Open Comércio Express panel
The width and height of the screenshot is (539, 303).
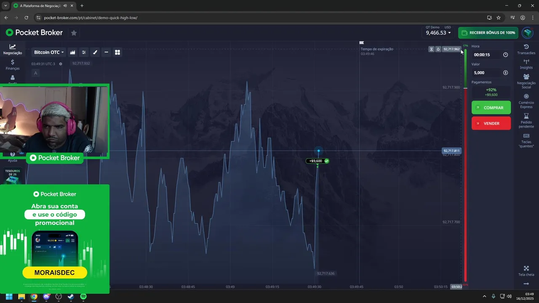526,101
